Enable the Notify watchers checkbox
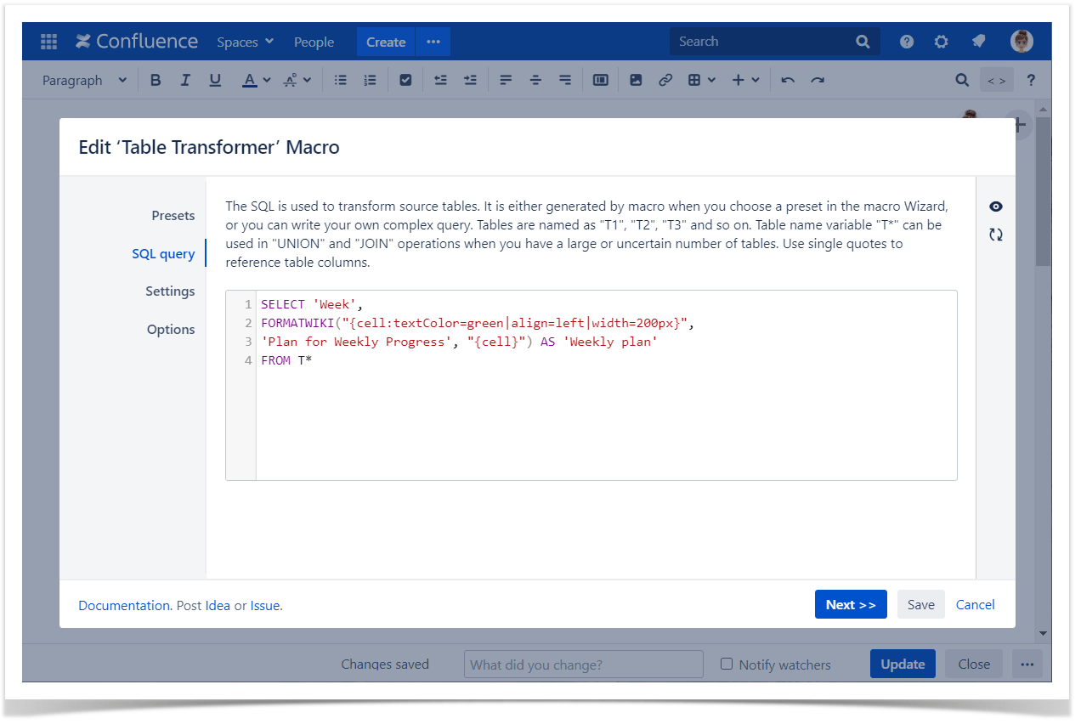1081x724 pixels. [x=727, y=664]
